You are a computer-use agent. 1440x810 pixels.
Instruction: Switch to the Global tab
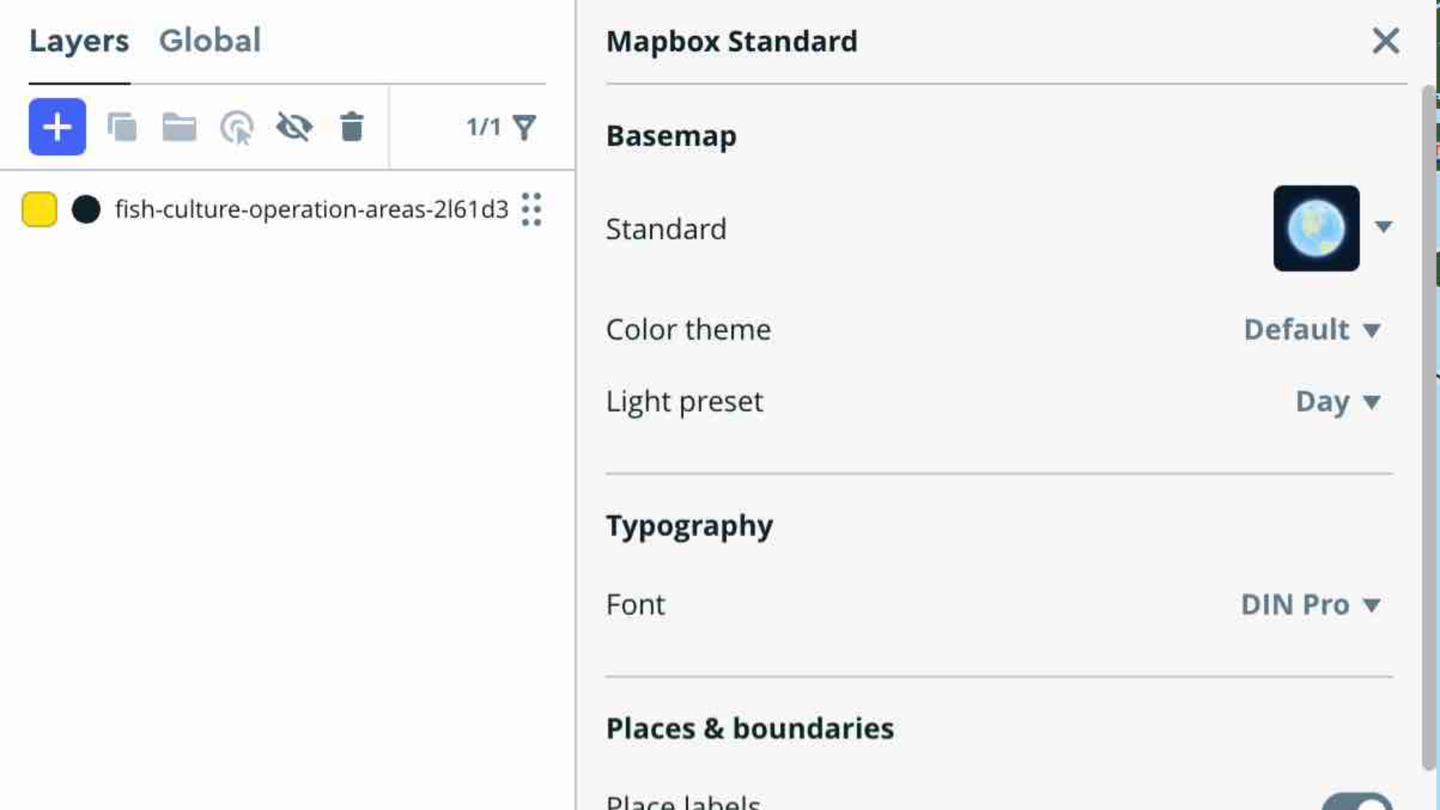(x=210, y=40)
